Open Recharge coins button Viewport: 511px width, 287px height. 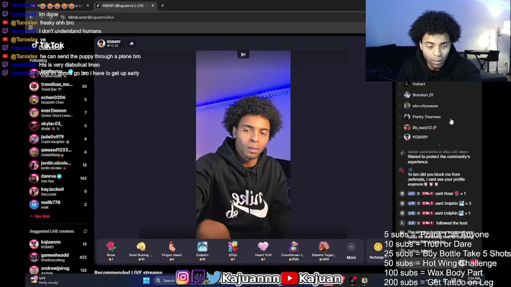point(377,251)
